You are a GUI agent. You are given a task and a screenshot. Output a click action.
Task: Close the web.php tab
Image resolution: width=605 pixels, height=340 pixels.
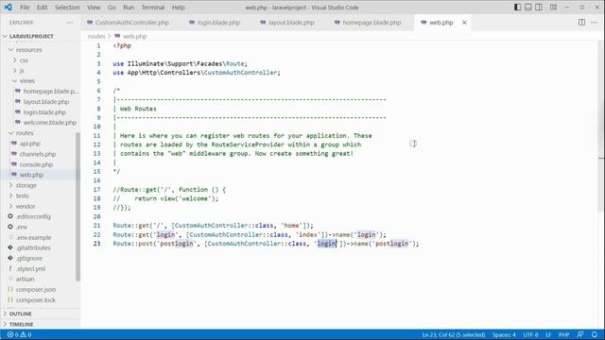(x=464, y=23)
